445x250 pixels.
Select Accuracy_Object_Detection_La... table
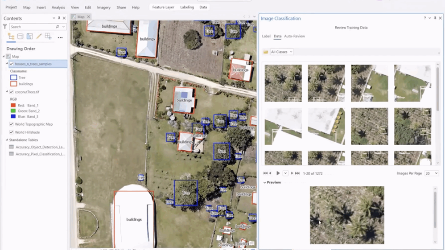pos(40,147)
